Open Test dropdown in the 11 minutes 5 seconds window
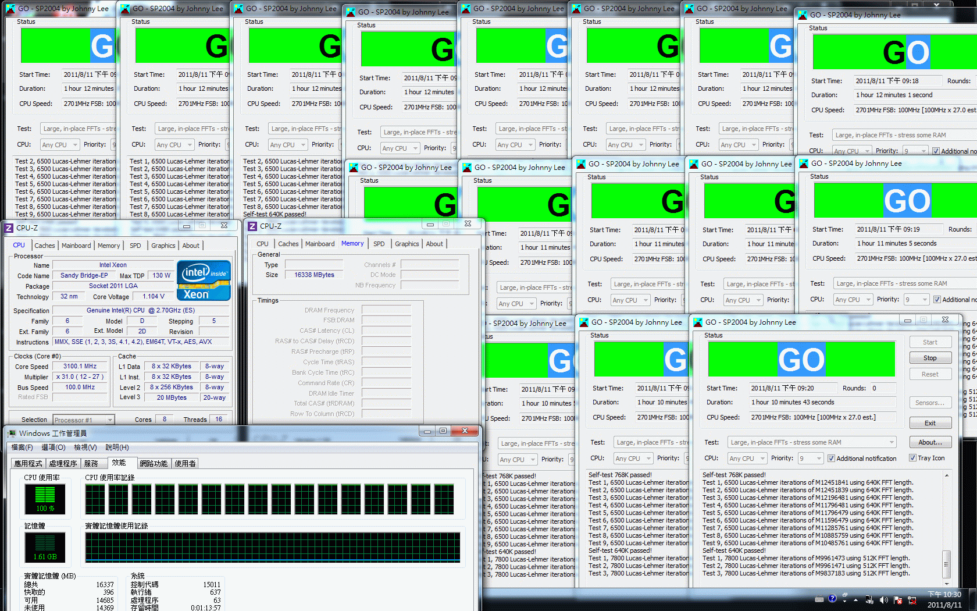977x611 pixels. (x=905, y=283)
